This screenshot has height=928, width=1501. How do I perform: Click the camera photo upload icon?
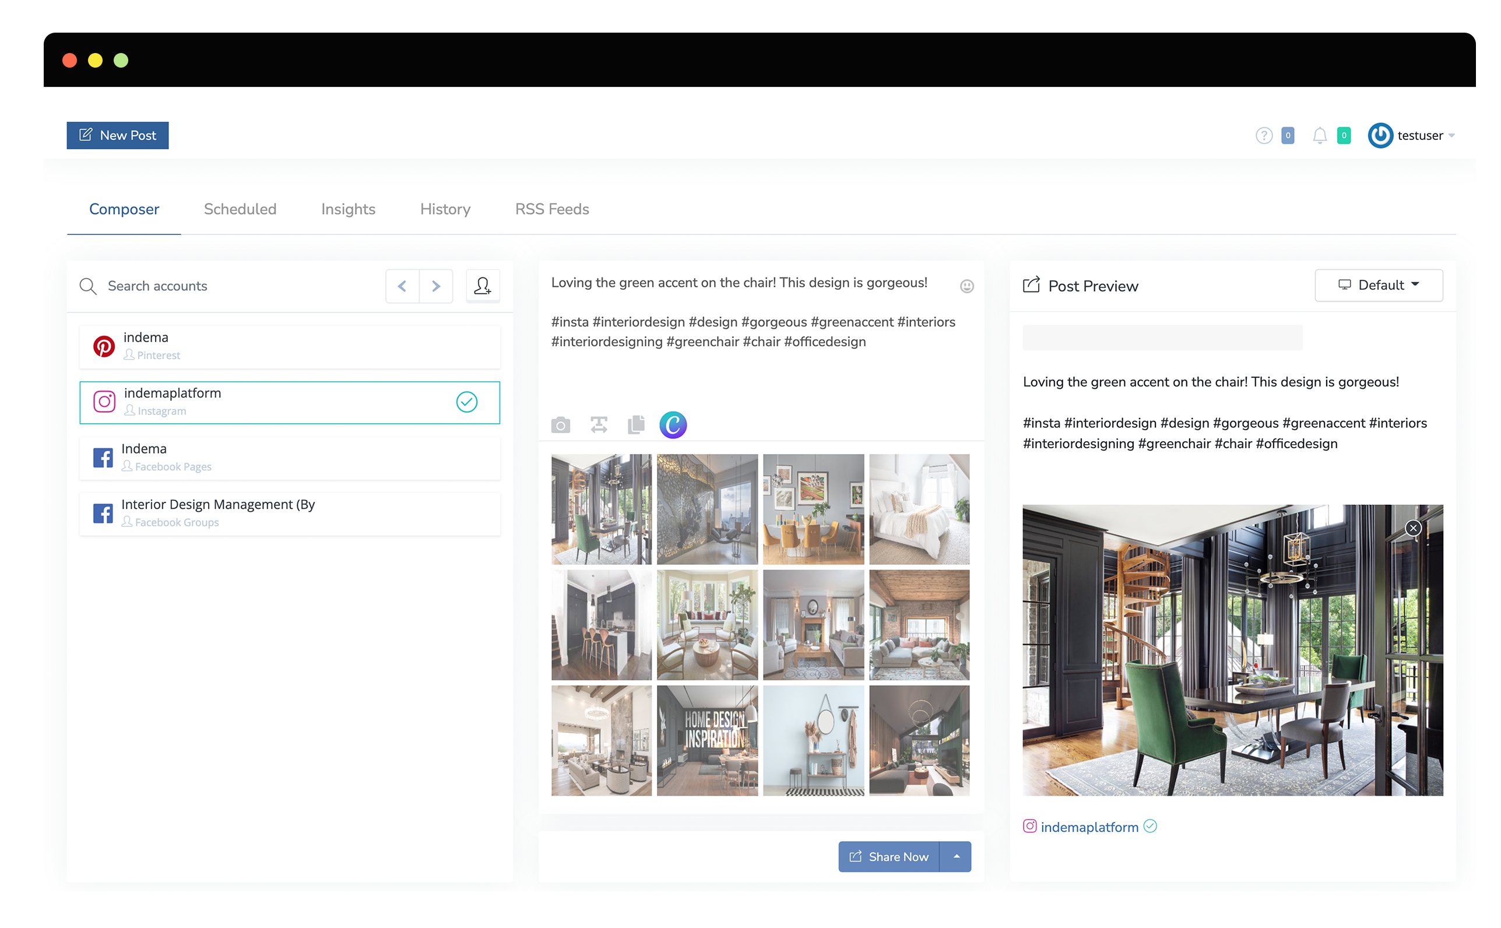tap(560, 425)
